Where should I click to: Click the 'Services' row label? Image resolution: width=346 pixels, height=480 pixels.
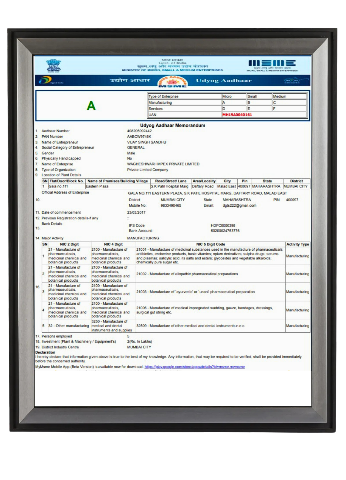pos(155,109)
